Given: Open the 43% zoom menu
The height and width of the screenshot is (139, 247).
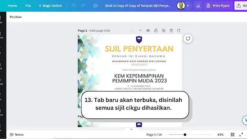Looking at the screenshot, I should pyautogui.click(x=220, y=135).
